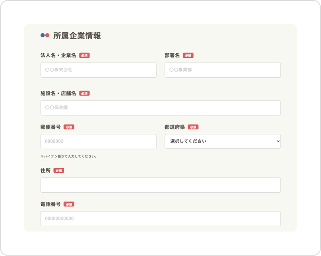The image size is (321, 256).
Task: Click the 都道府県 label text
Action: [x=175, y=127]
